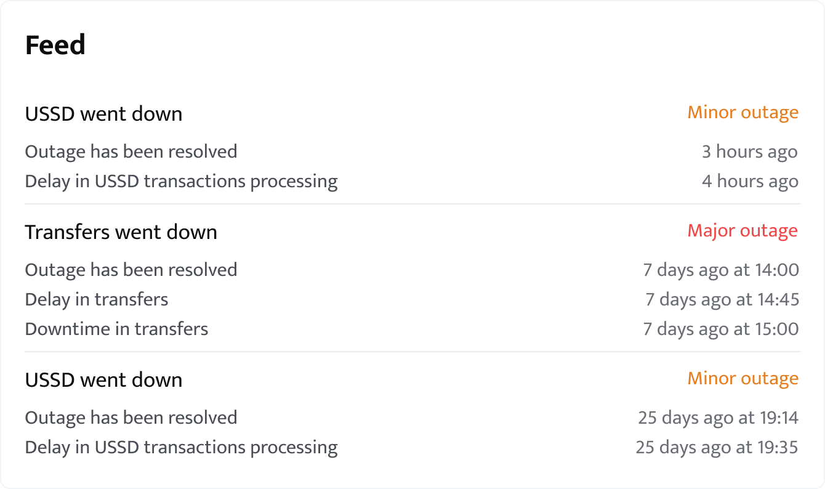Click the "7 days ago at 14:00" timestamp
Viewport: 825px width, 489px height.
721,270
